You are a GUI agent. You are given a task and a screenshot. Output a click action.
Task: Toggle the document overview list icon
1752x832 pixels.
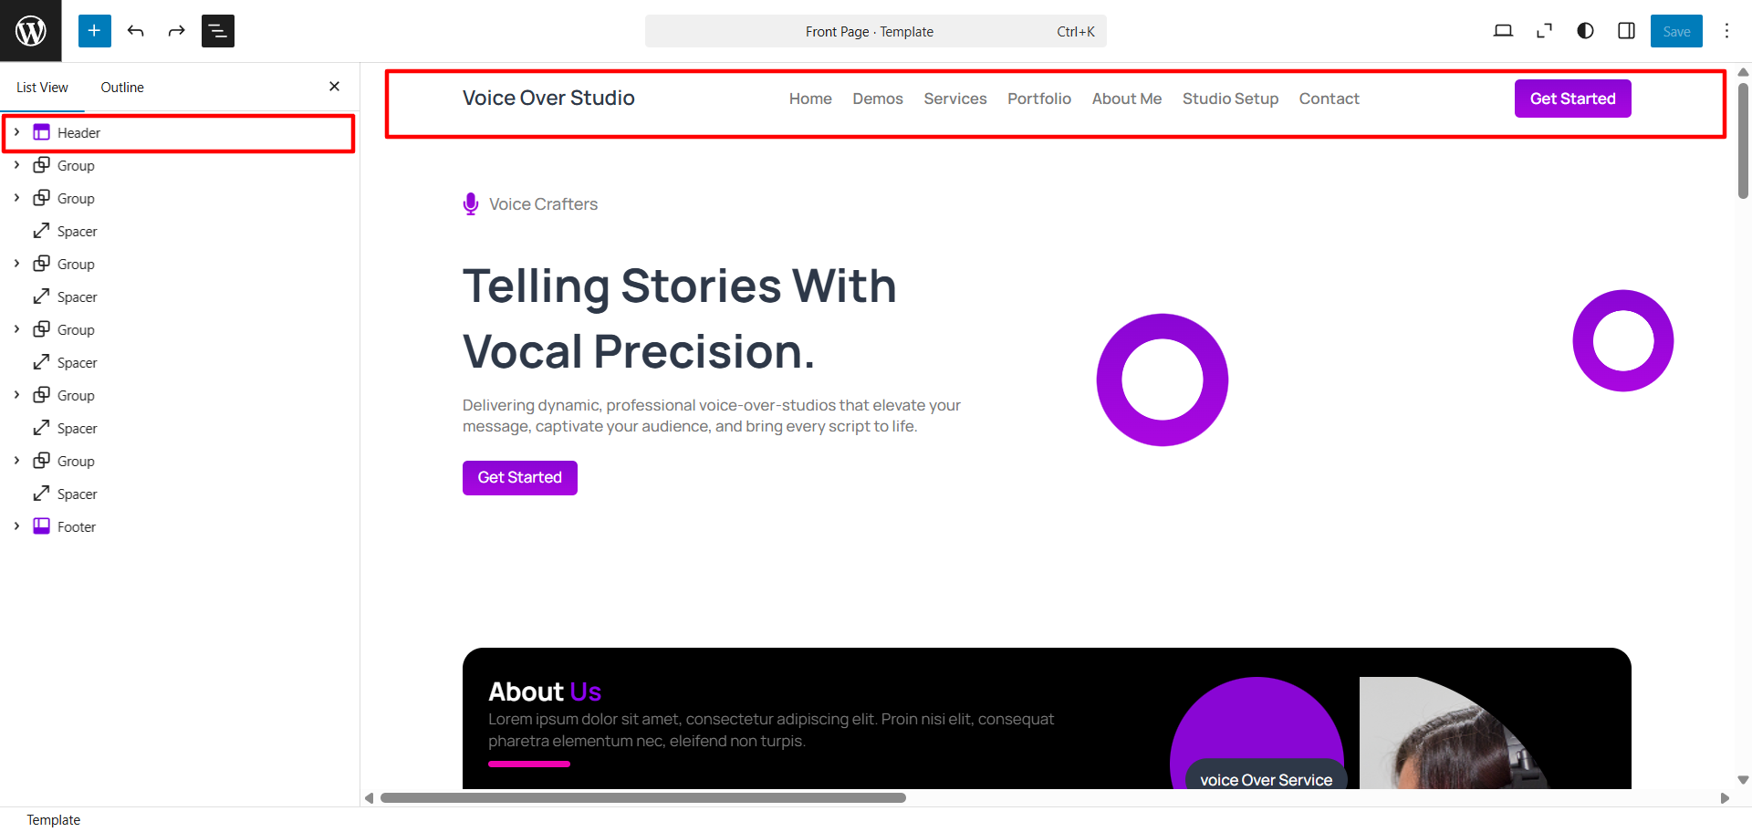tap(217, 31)
